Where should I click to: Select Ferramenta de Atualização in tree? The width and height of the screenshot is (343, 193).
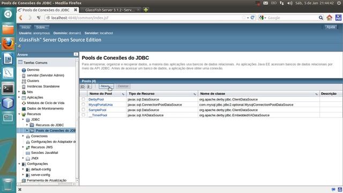click(x=47, y=180)
